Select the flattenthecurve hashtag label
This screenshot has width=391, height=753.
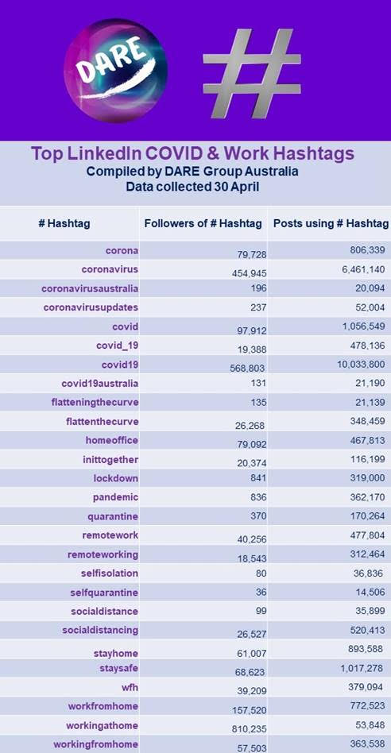pyautogui.click(x=103, y=422)
